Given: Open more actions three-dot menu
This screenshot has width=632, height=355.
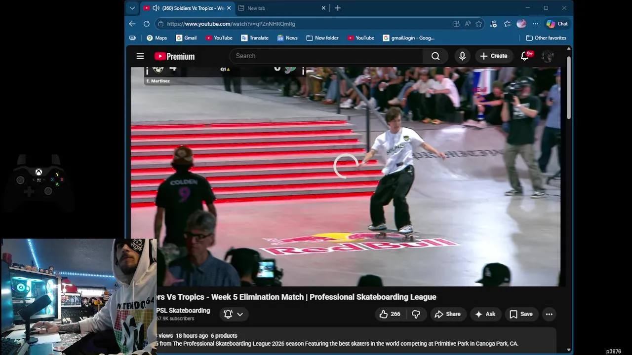Looking at the screenshot, I should (x=549, y=314).
